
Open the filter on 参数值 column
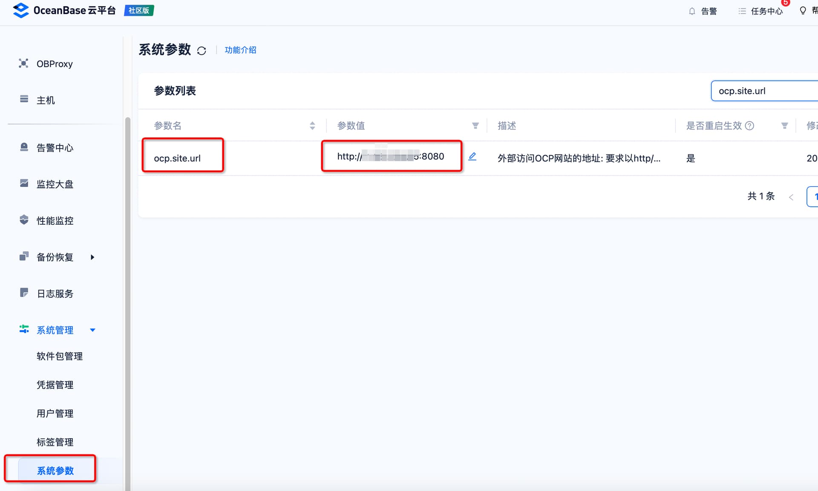(x=475, y=126)
